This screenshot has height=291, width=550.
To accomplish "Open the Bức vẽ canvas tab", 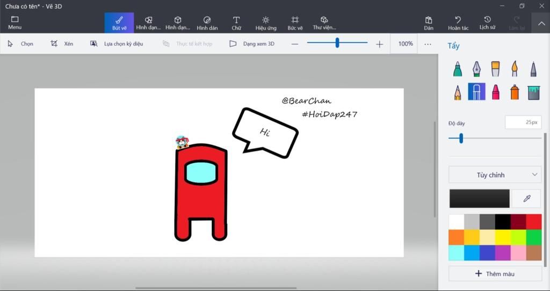I will pyautogui.click(x=295, y=23).
